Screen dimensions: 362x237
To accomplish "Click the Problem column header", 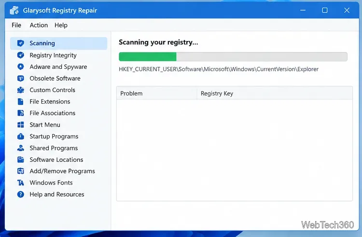I will pos(157,93).
